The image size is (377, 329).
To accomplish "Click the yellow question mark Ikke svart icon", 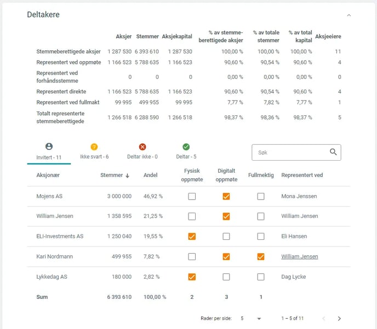I will [94, 147].
